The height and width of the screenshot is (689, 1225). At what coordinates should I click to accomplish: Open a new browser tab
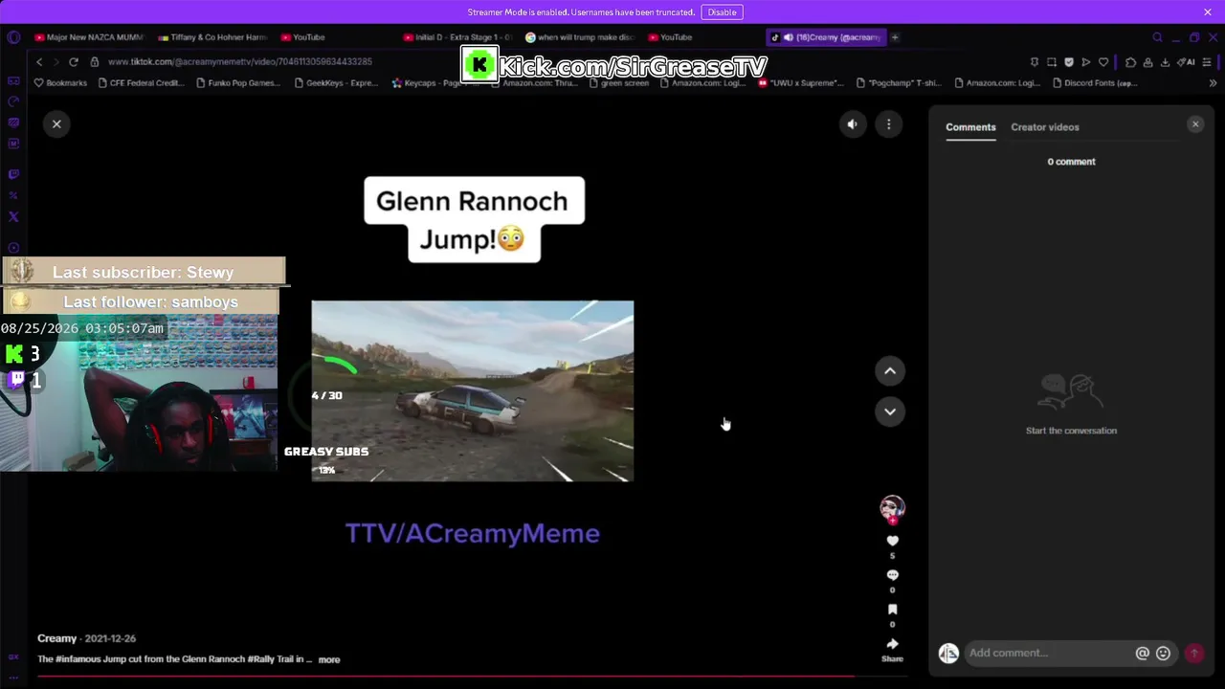point(895,37)
